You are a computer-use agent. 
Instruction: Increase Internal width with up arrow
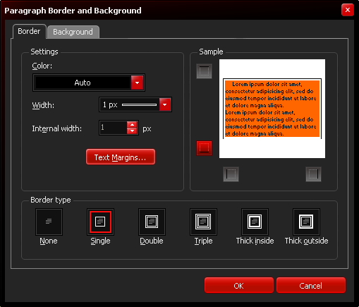pos(132,125)
